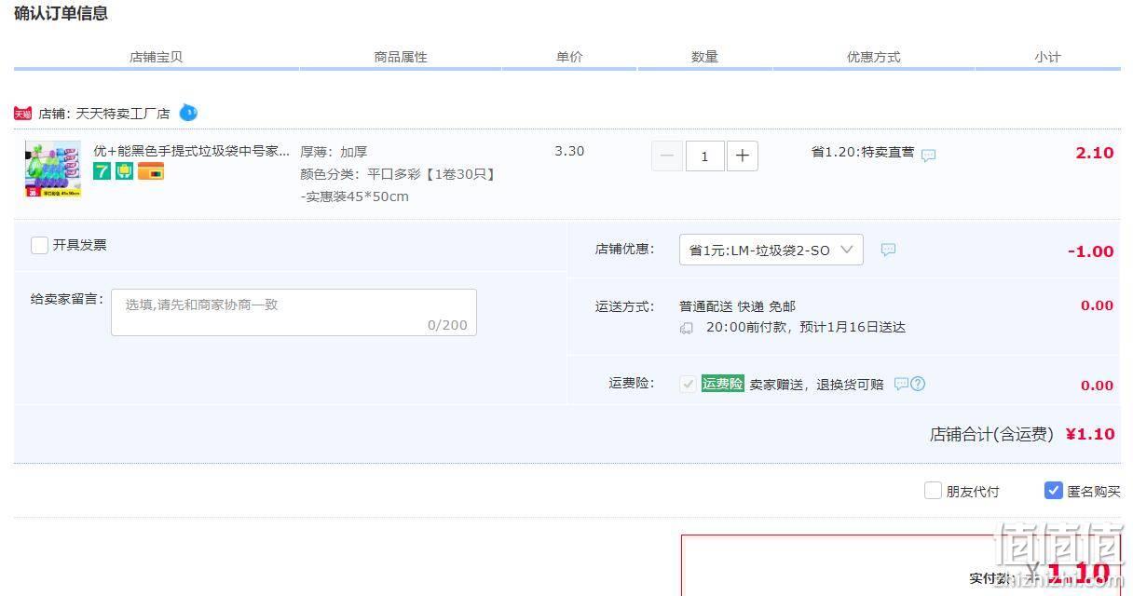Click the orange credit card badge icon

point(151,171)
